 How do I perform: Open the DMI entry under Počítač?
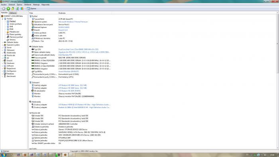tap(11, 26)
